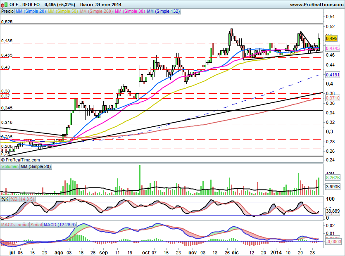Click the pink 0,4743 moving average price tag
This screenshot has width=345, height=256.
tap(332, 48)
